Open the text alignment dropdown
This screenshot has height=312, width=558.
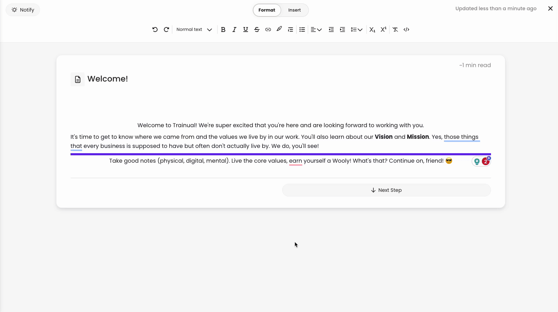click(316, 30)
